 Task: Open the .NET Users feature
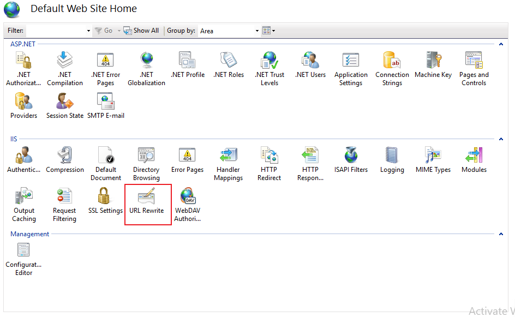(x=310, y=65)
